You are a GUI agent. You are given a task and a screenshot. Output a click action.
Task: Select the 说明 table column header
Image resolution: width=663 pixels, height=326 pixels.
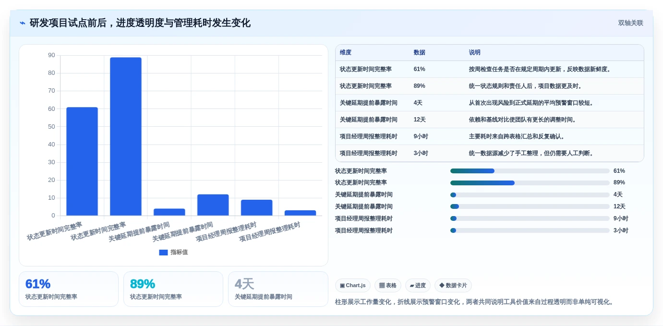pyautogui.click(x=475, y=53)
